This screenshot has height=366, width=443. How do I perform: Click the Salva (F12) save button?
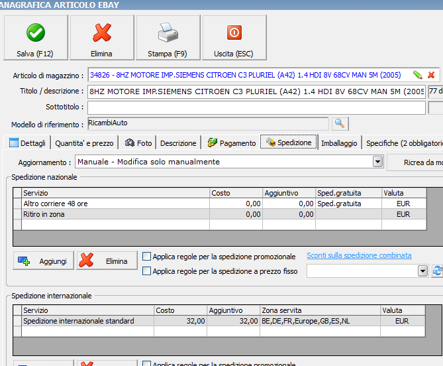(36, 38)
